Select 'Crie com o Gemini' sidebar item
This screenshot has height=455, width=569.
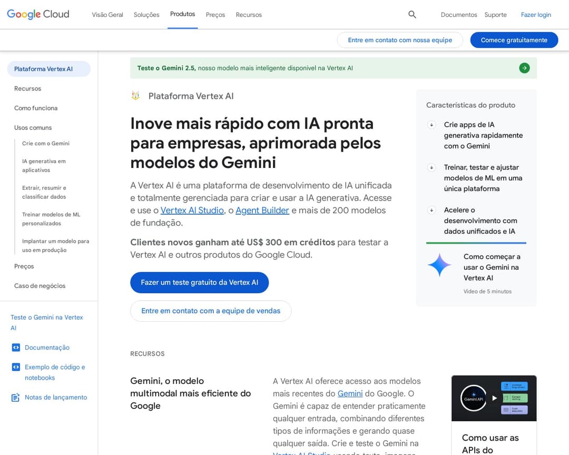pos(46,144)
